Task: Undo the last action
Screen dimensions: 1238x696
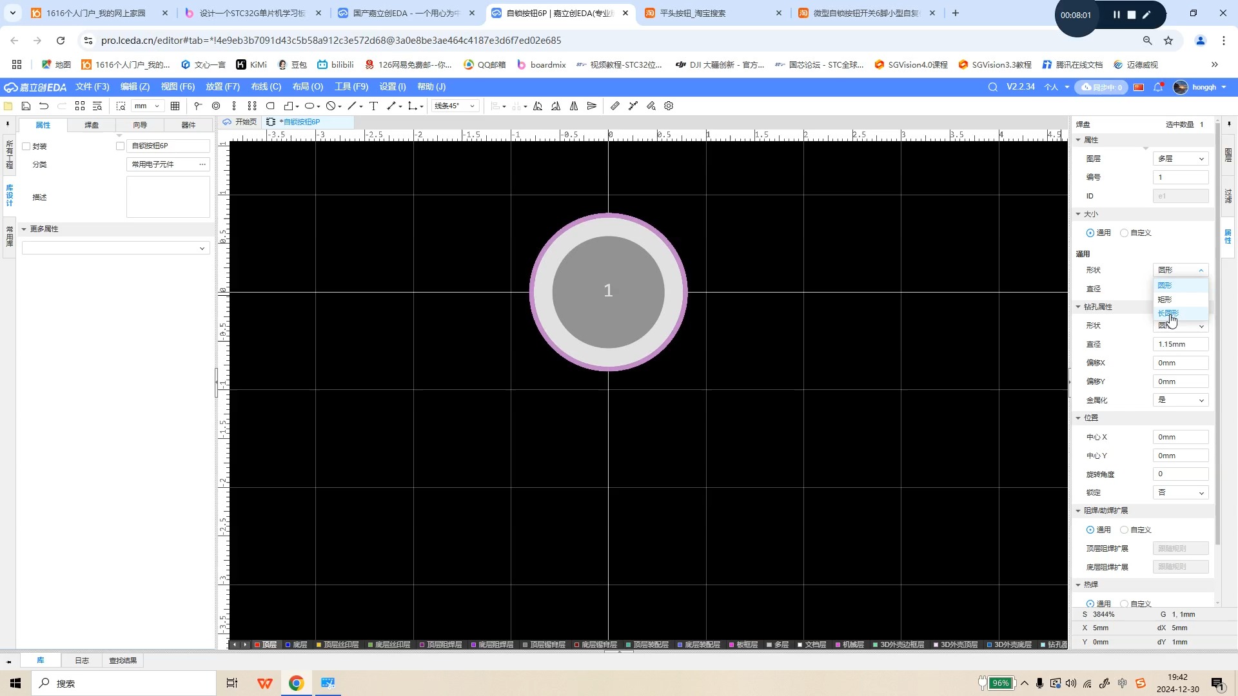Action: click(x=44, y=106)
